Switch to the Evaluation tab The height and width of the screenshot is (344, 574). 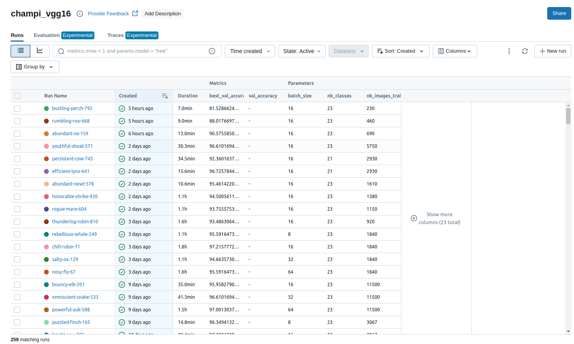(64, 35)
